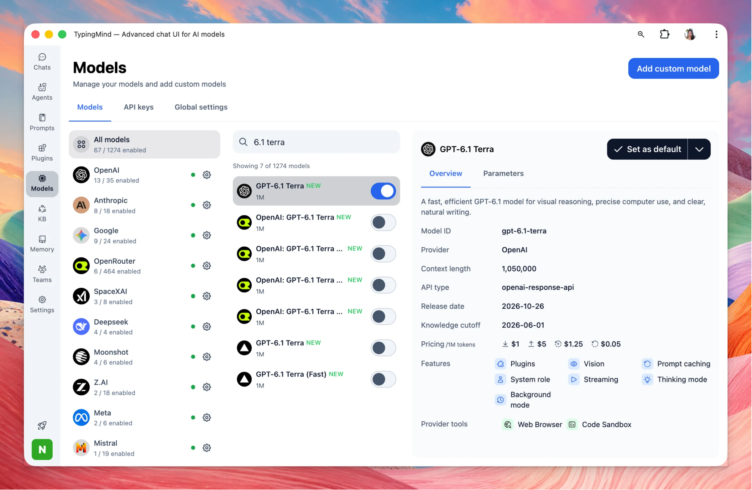Open the Memory sidebar icon

tap(42, 244)
